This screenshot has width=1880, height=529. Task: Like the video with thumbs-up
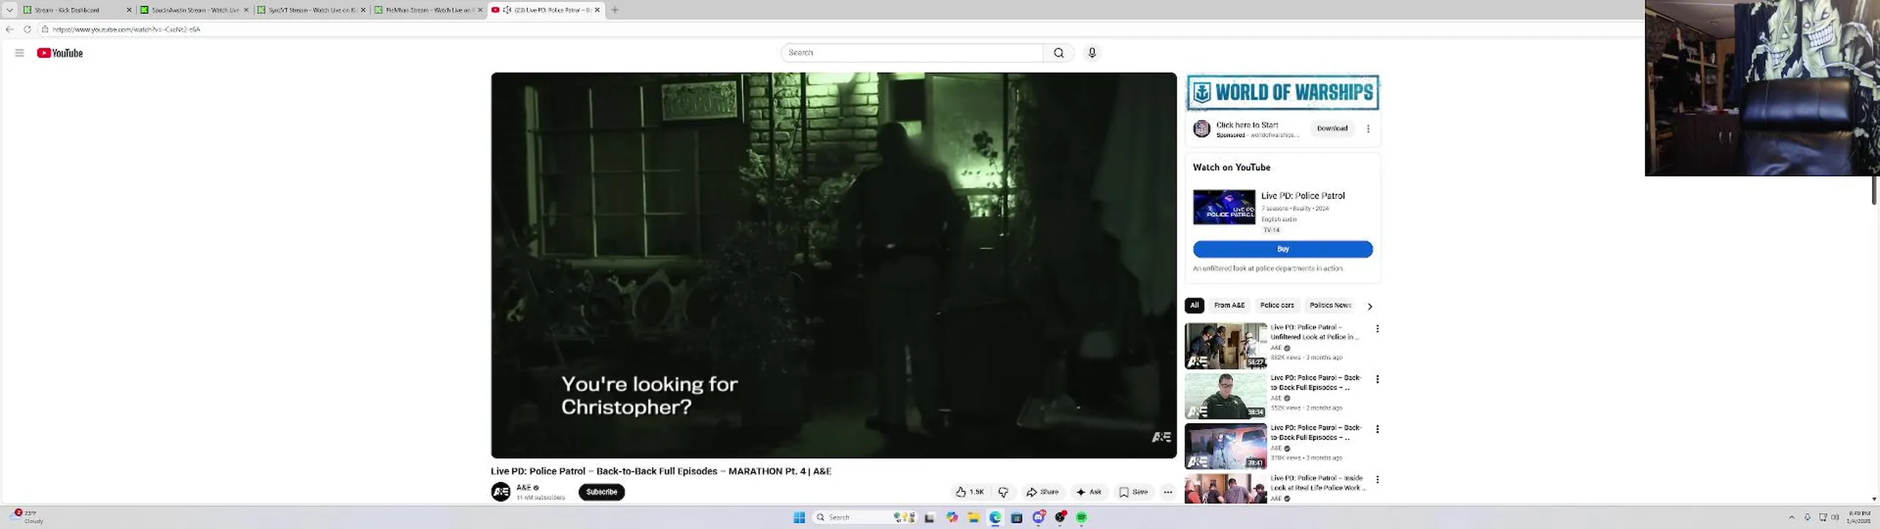point(969,492)
